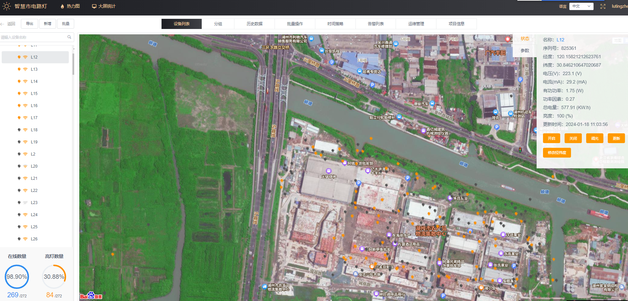Viewport: 628px width, 301px height.
Task: Click the 调光 dimming button
Action: tap(595, 138)
